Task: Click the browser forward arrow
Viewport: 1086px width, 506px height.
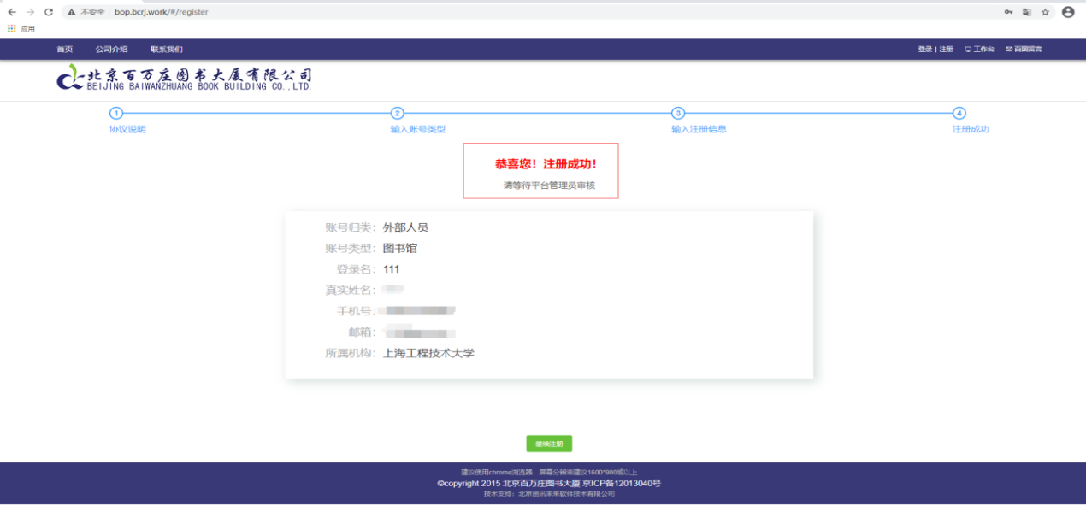Action: pyautogui.click(x=30, y=12)
